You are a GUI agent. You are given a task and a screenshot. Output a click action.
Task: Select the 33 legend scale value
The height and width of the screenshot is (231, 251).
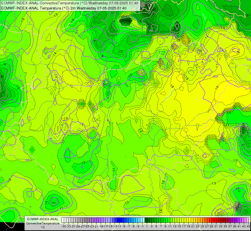point(221,226)
